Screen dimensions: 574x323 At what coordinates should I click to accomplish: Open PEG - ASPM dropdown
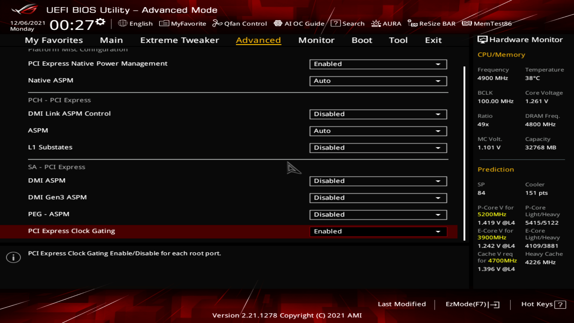[378, 215]
